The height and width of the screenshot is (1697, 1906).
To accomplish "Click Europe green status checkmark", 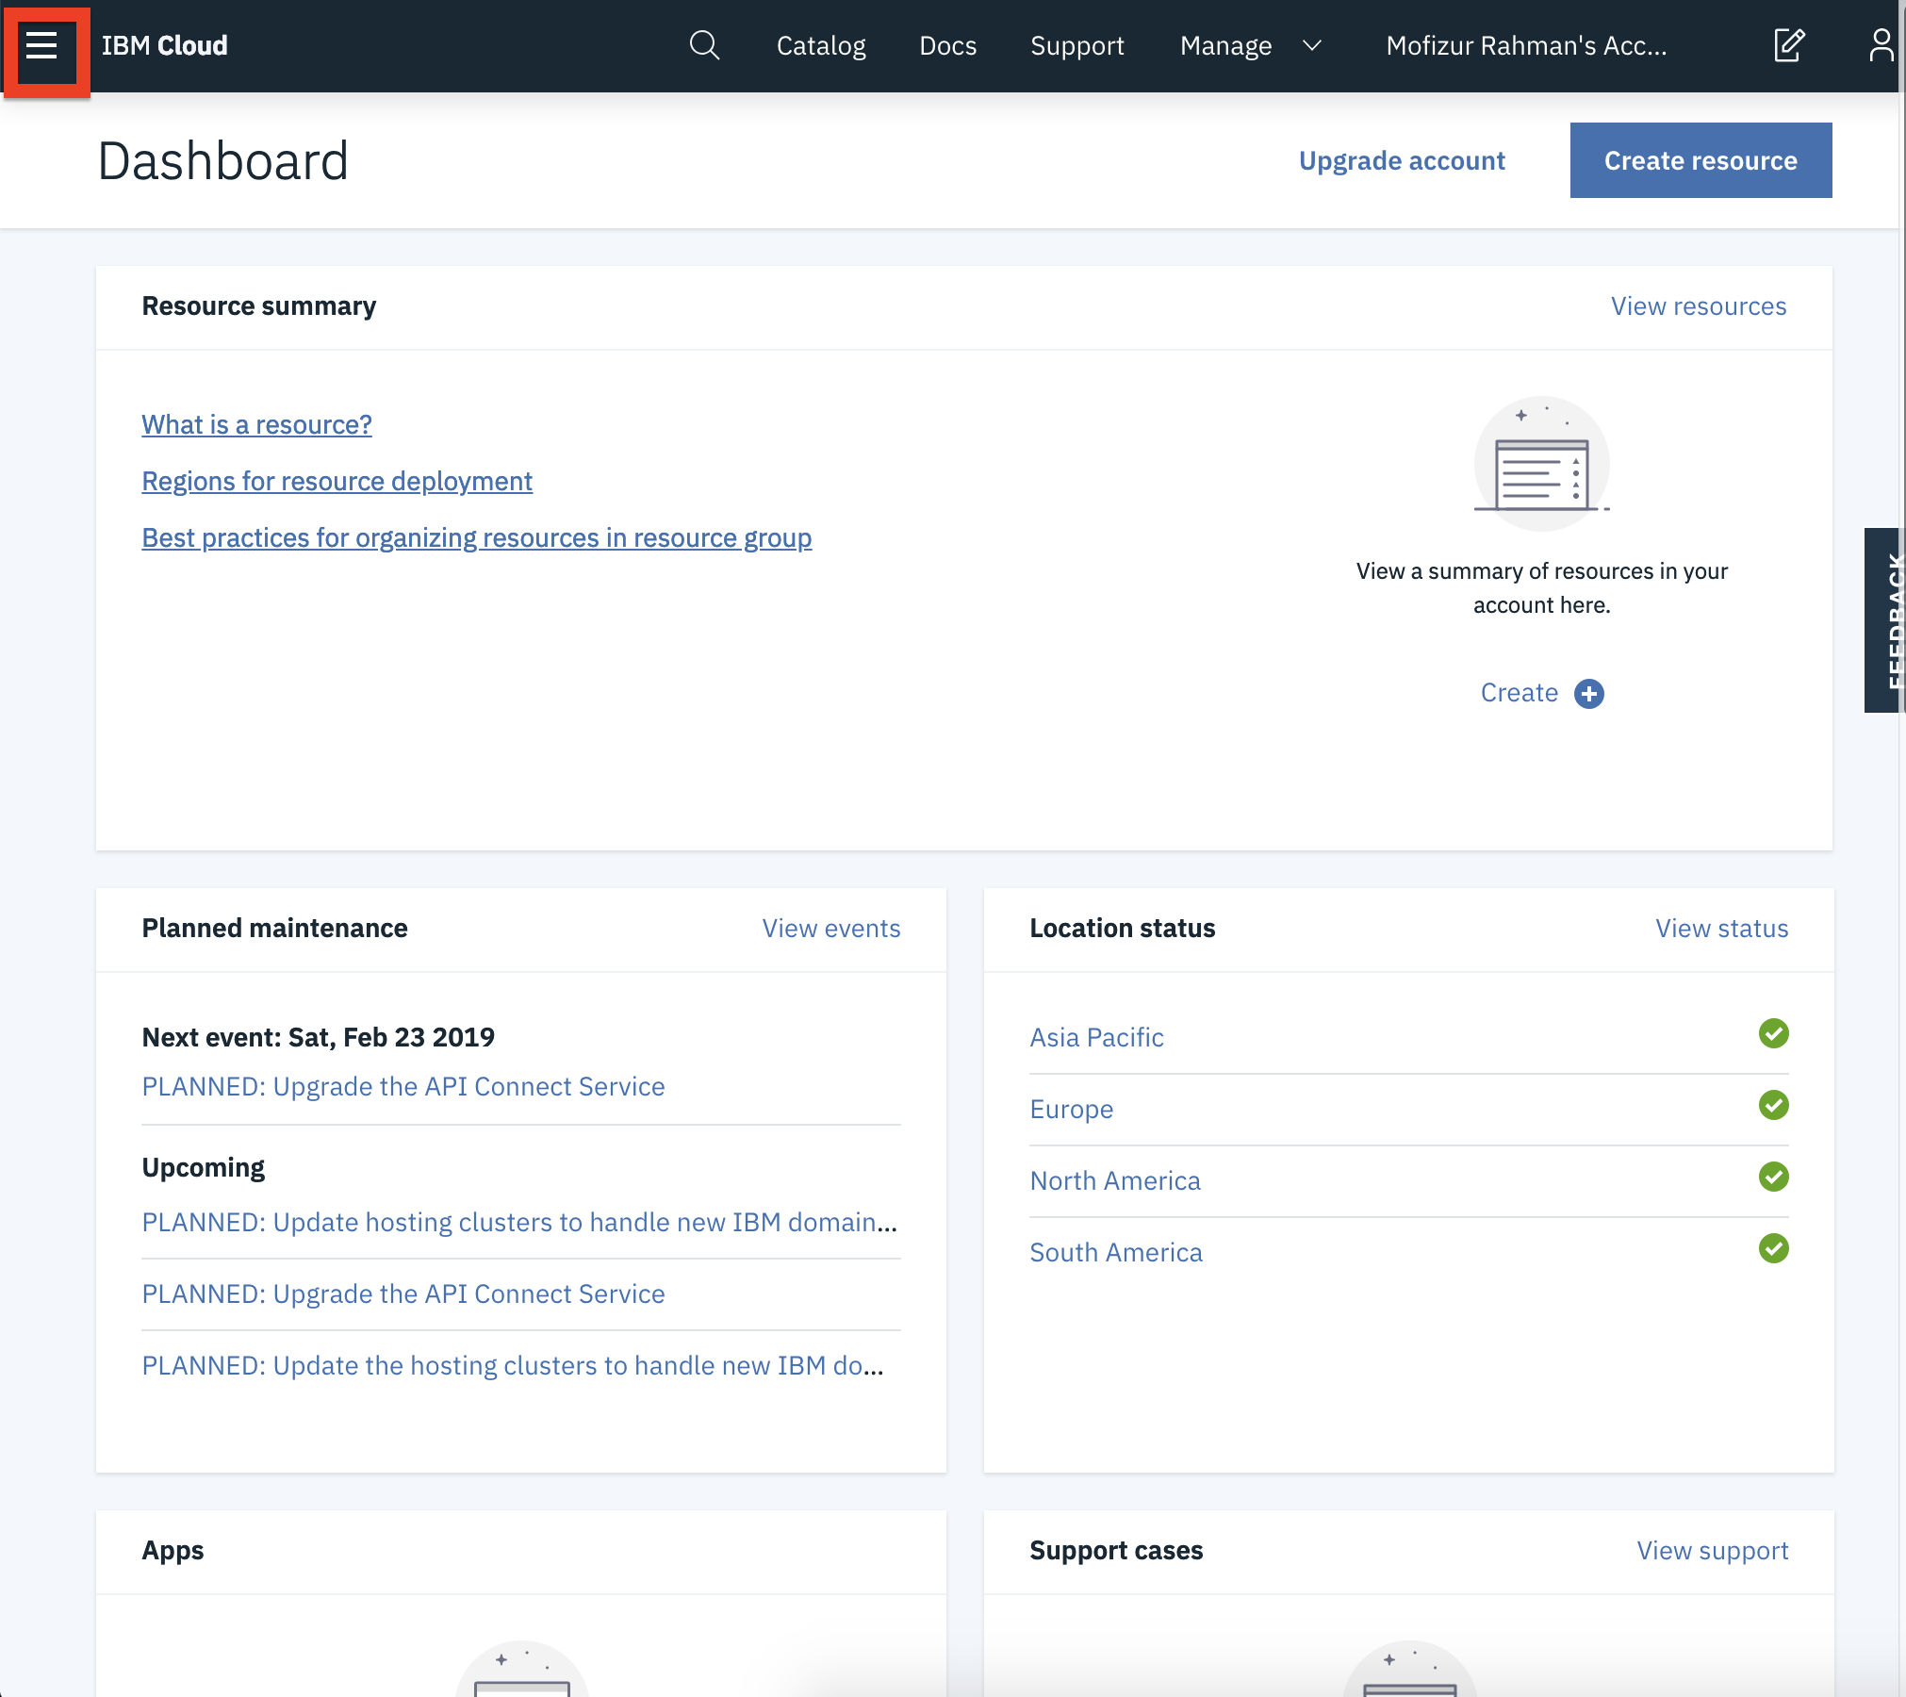I will pos(1773,1105).
